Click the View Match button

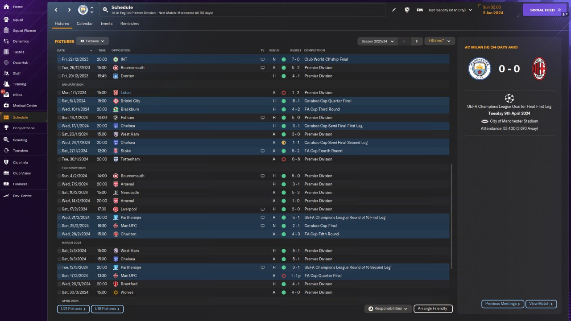(541, 304)
